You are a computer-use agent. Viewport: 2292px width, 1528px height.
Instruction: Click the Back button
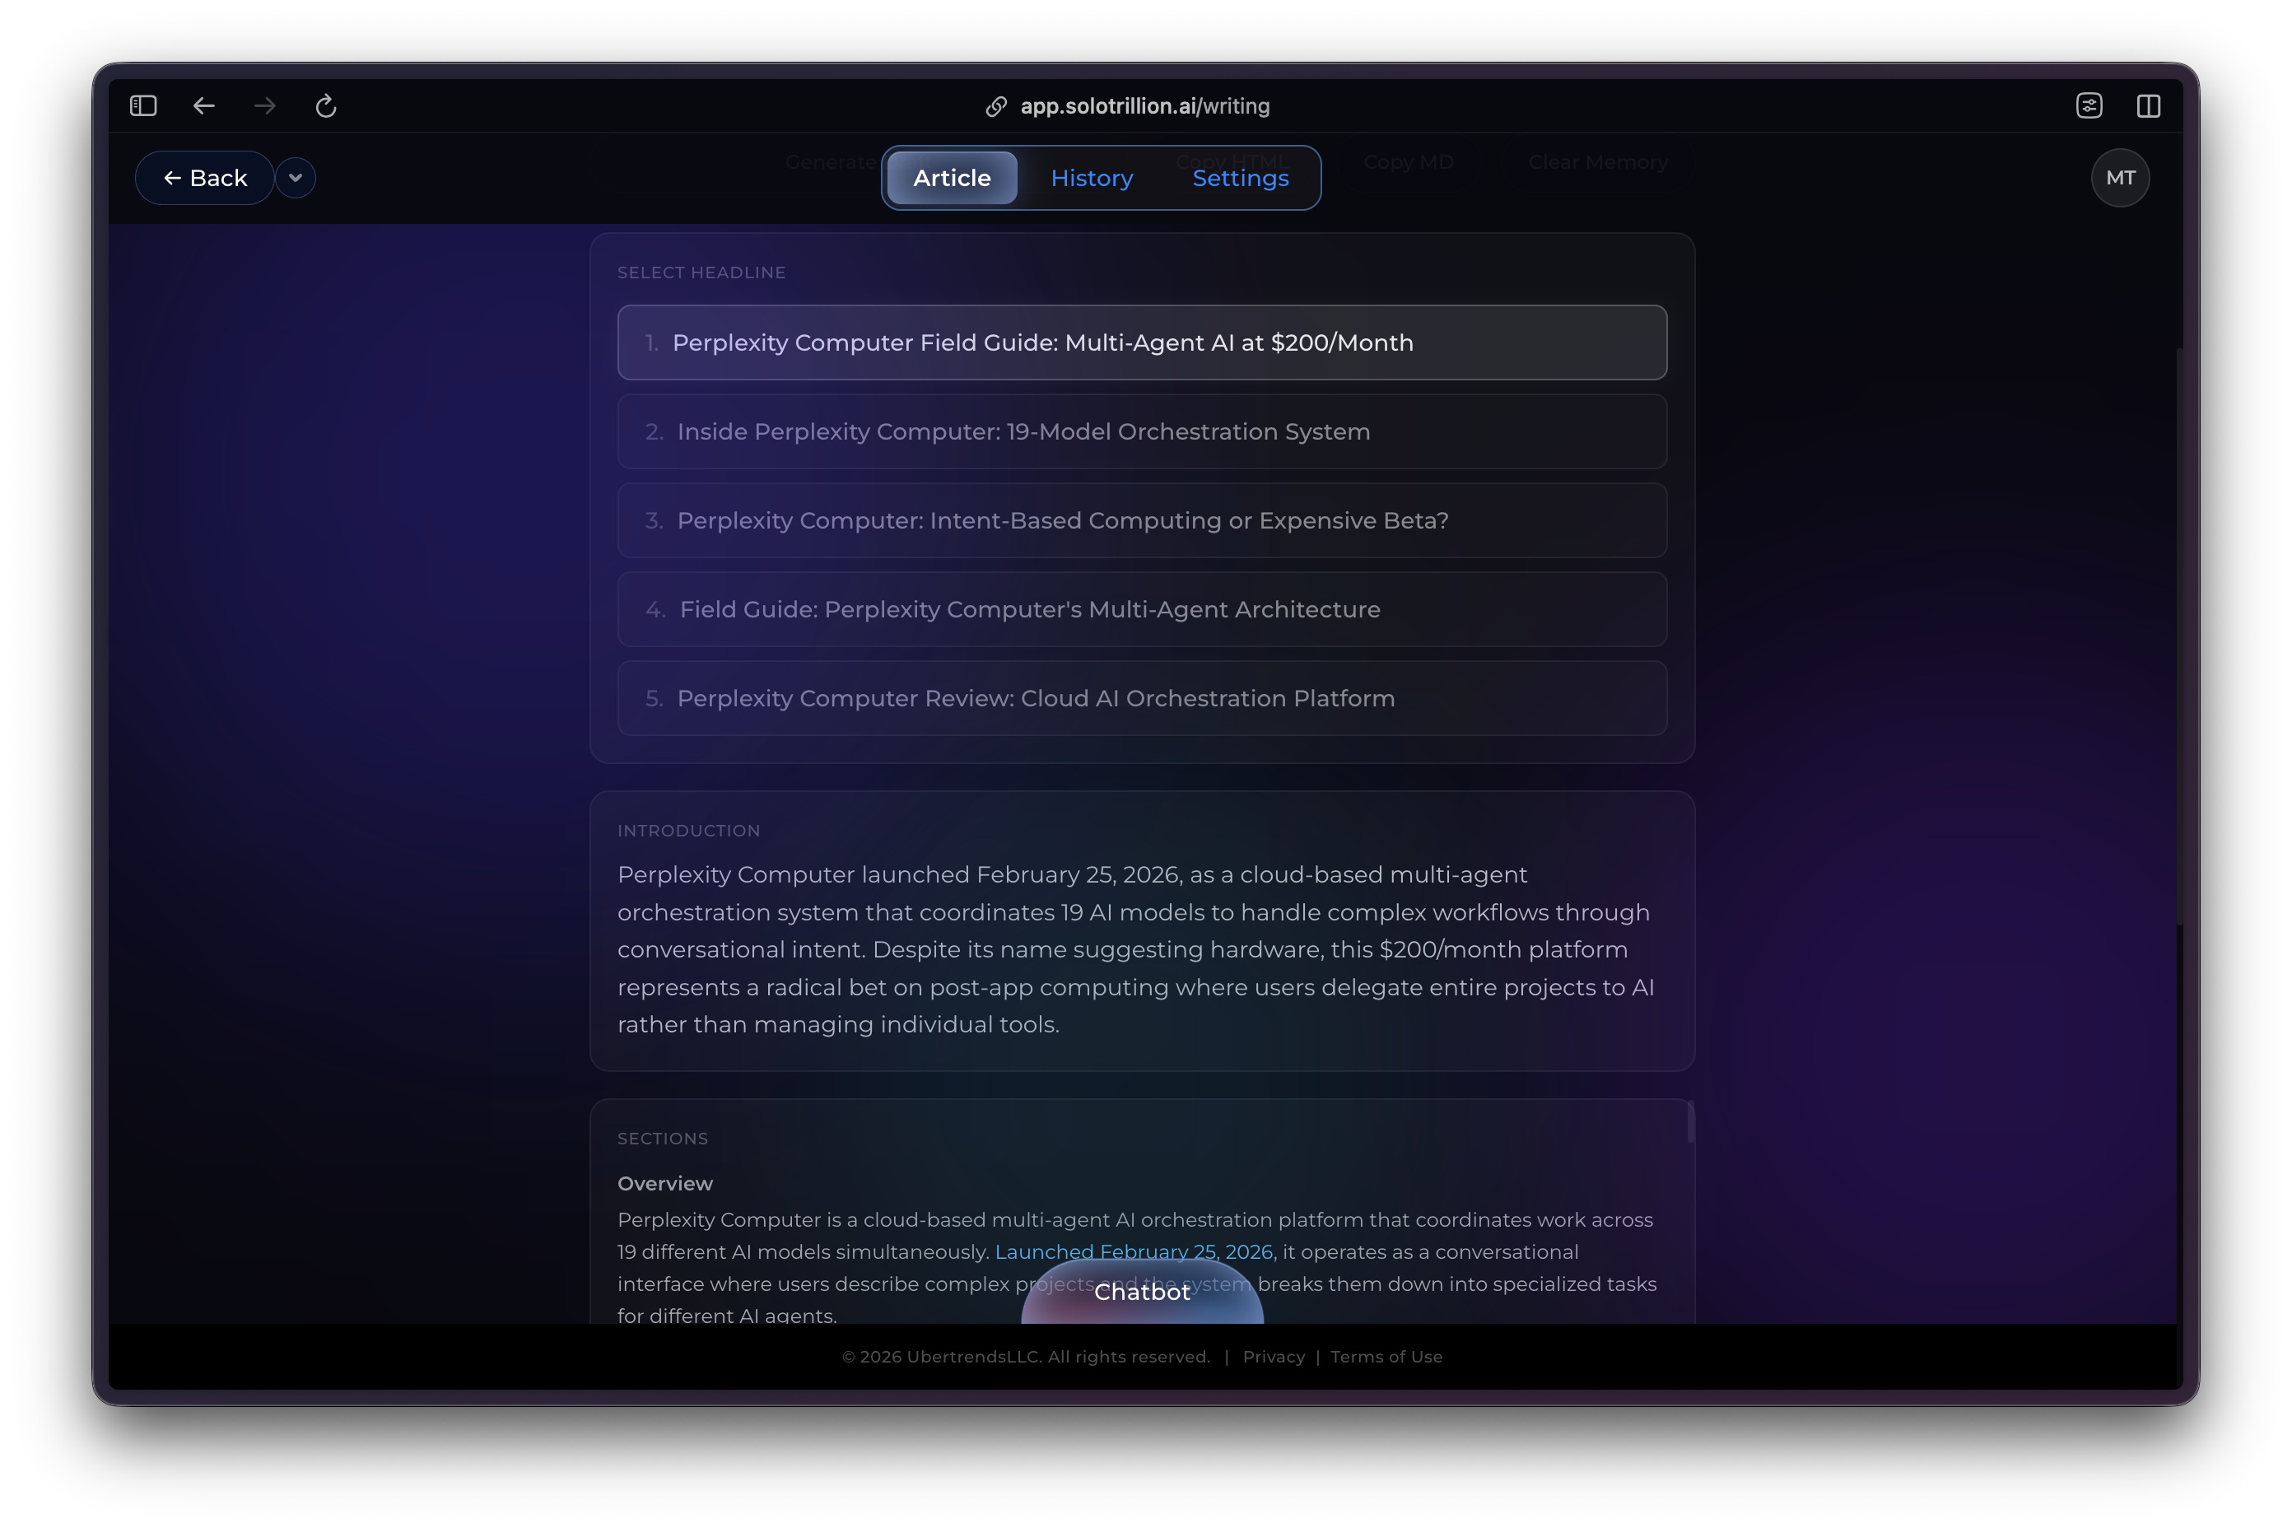(205, 177)
